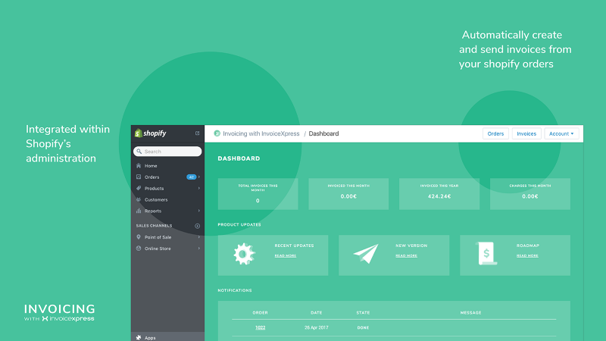Click the Search input field
Screen dimensions: 606x341
(167, 152)
